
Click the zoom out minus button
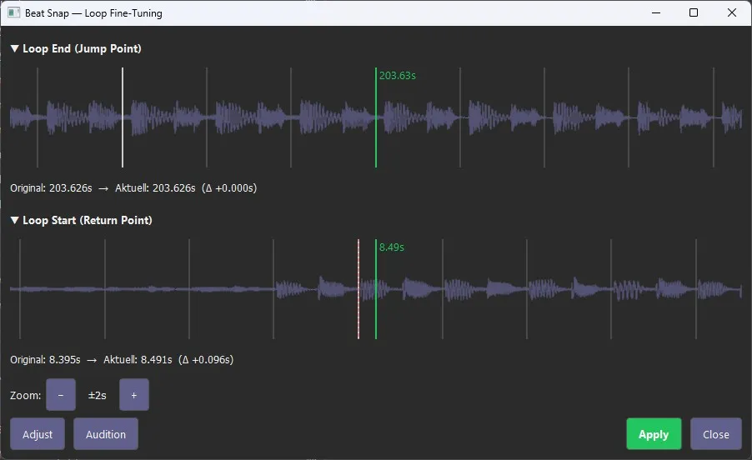click(61, 395)
